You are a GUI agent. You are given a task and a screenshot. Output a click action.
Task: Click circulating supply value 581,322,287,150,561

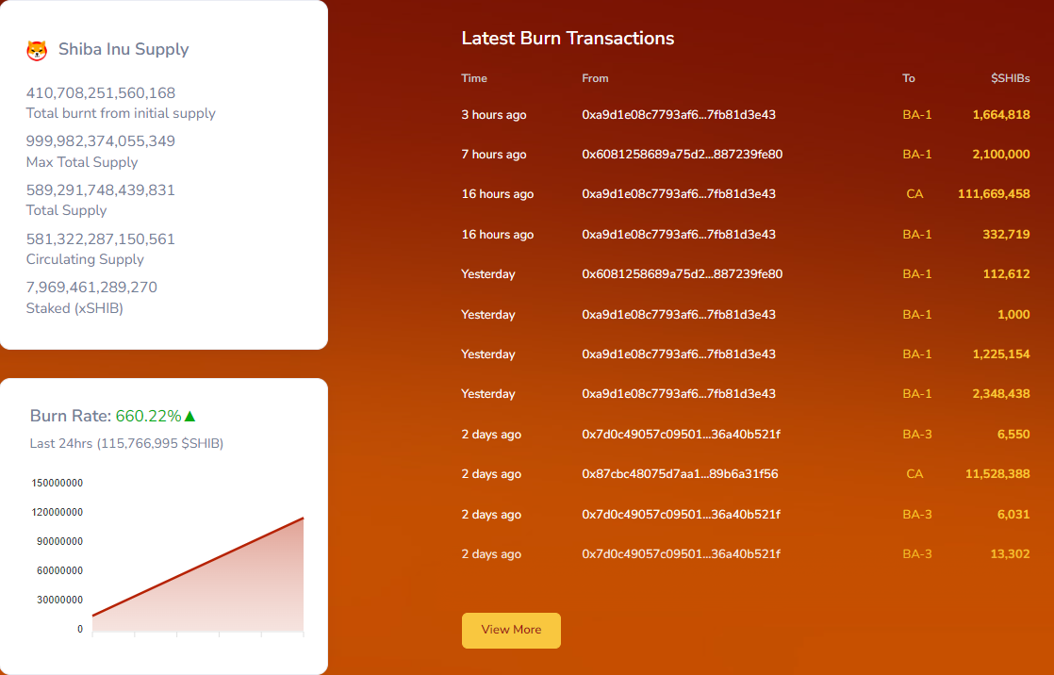coord(101,239)
